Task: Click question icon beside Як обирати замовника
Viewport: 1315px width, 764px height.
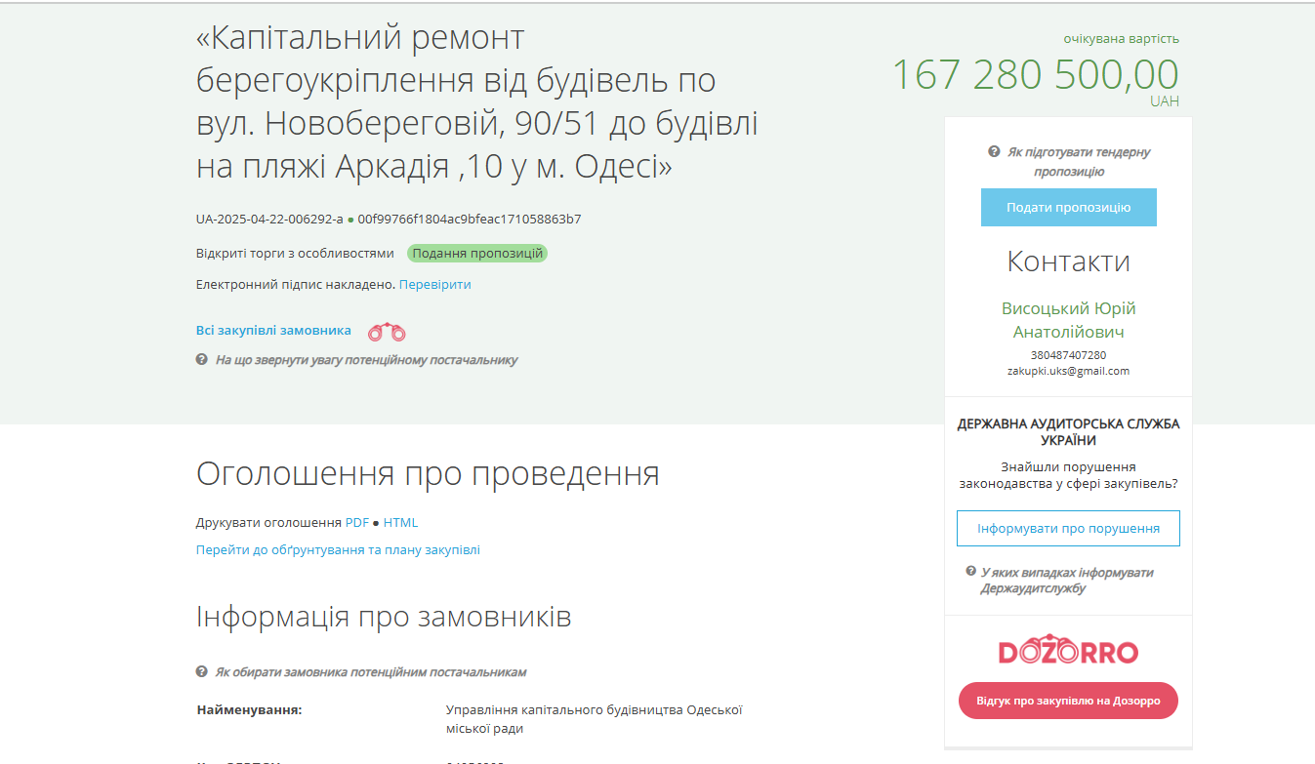Action: tap(202, 672)
